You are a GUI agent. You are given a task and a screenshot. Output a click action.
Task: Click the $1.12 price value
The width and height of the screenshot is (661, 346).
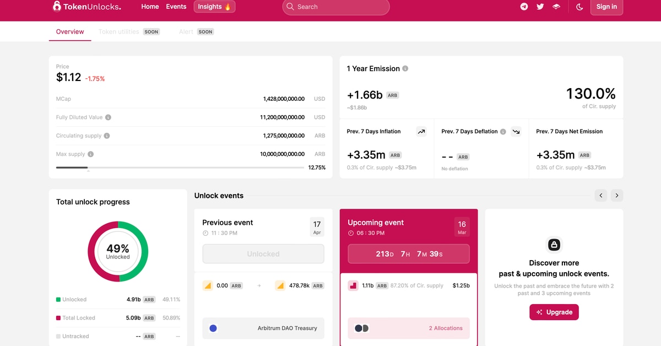pos(69,78)
